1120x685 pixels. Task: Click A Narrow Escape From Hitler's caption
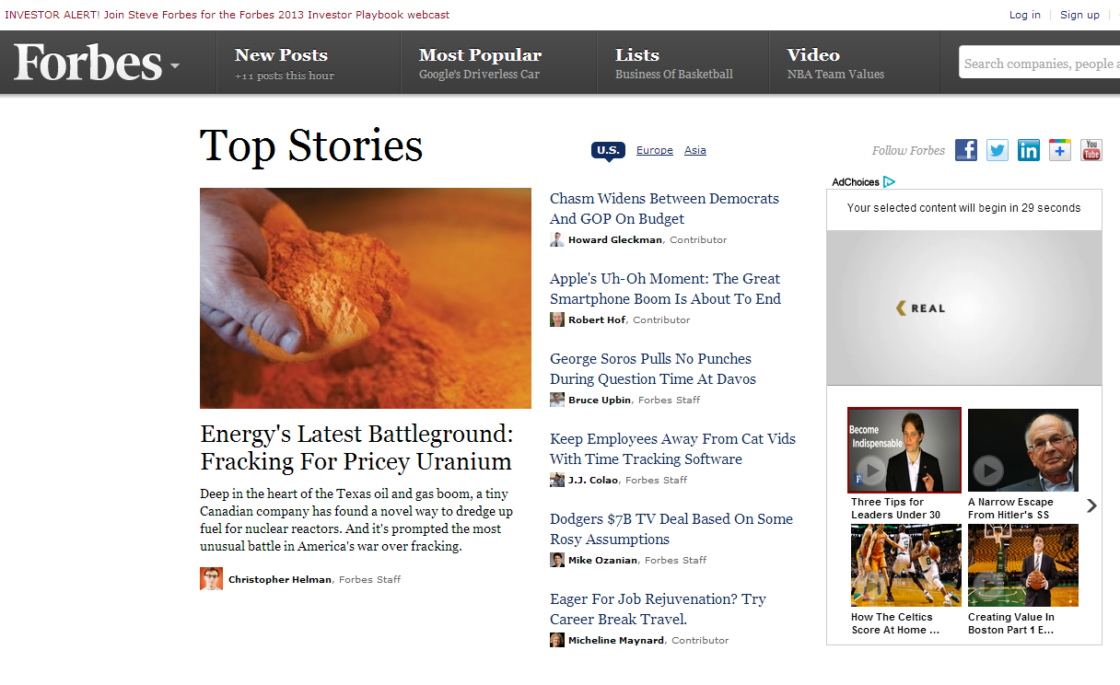point(1010,508)
